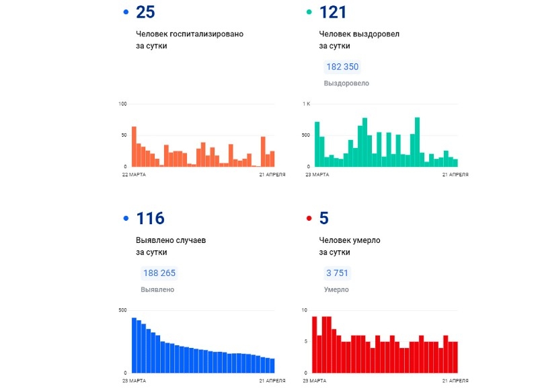Click the gray 'Выздоровело' caption
Screen dimensions: 538x389
pos(346,83)
